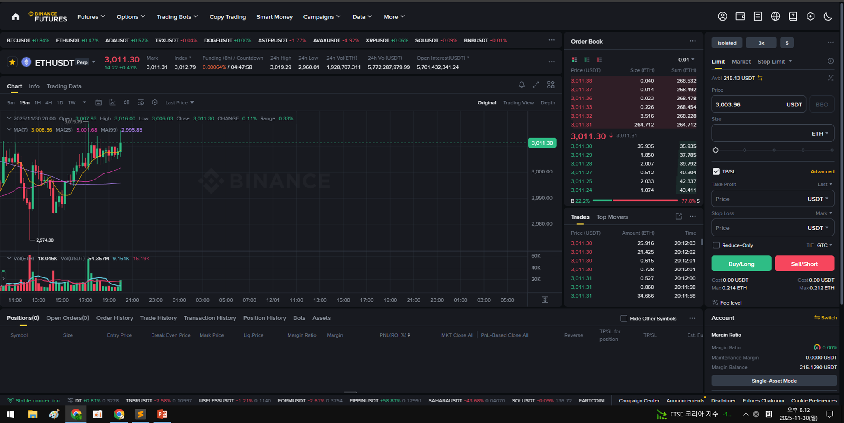
Task: Select the Market order tab
Action: (741, 61)
